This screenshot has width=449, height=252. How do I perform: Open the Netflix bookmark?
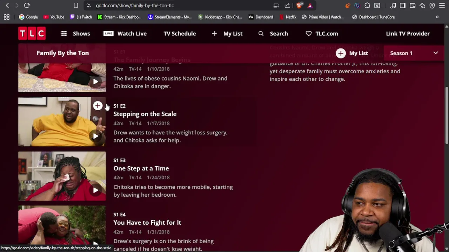coord(288,17)
